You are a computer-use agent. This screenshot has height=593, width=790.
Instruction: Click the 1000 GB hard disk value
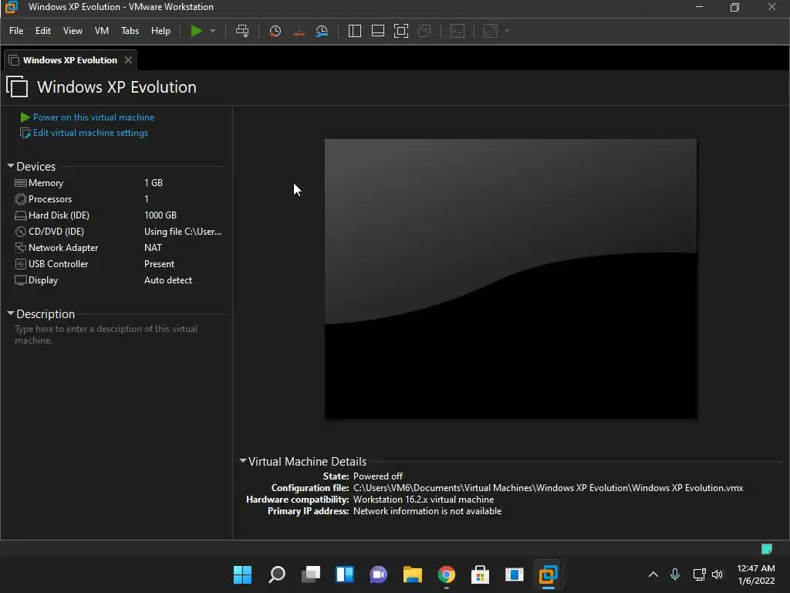click(160, 215)
